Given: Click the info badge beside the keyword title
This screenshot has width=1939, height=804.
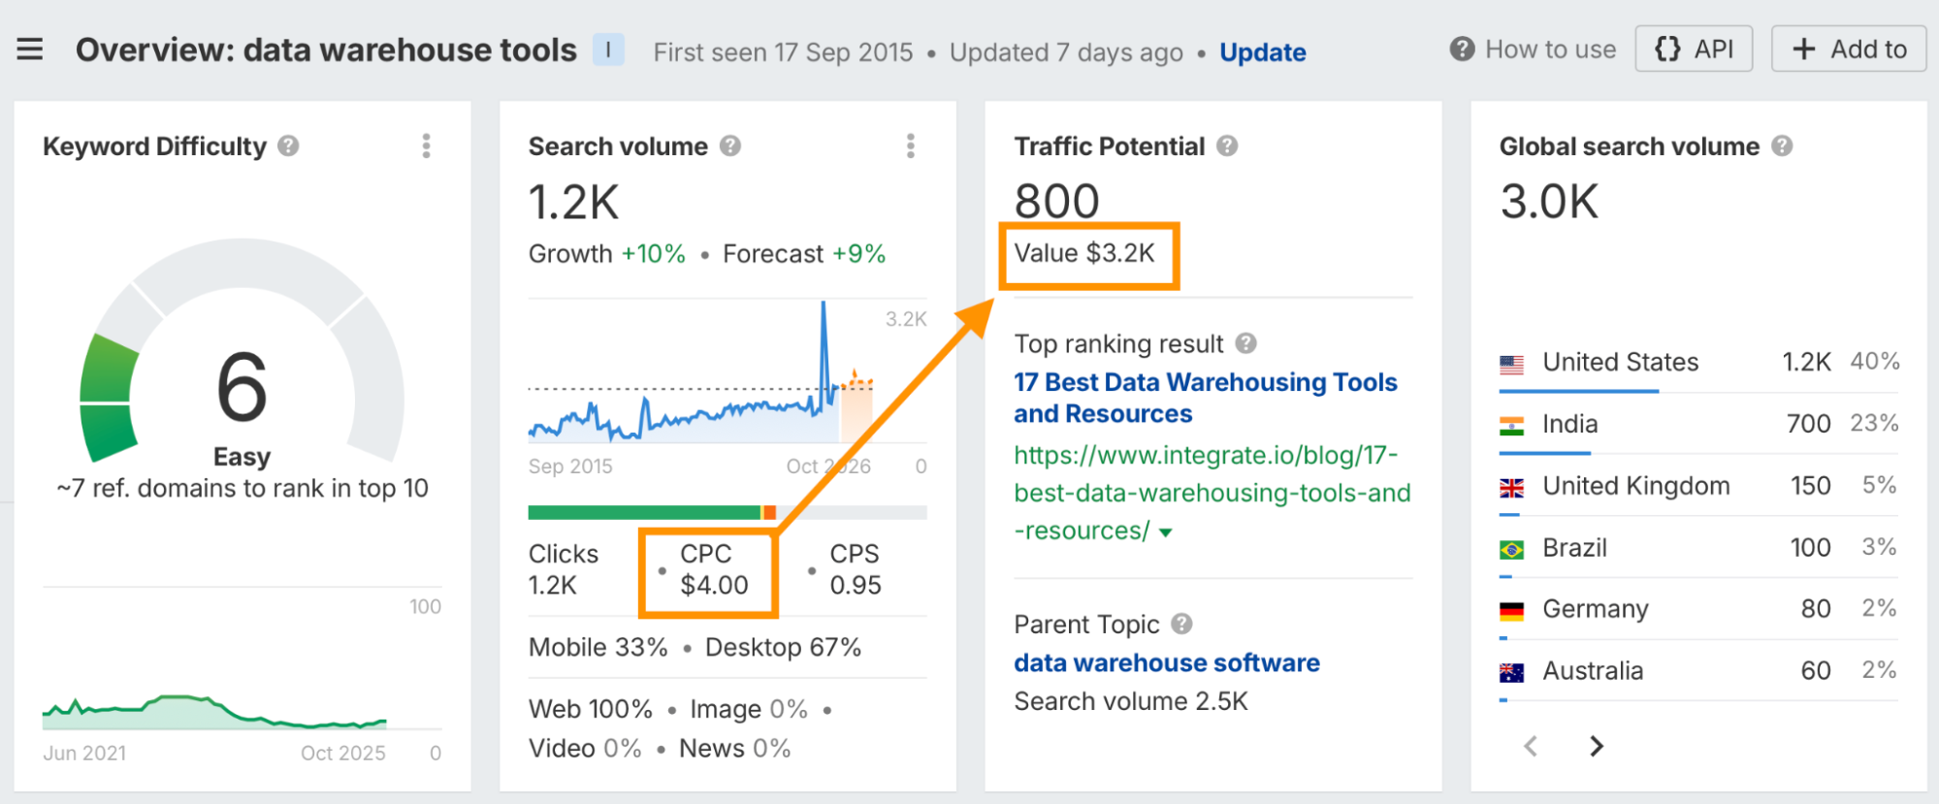Looking at the screenshot, I should 608,49.
